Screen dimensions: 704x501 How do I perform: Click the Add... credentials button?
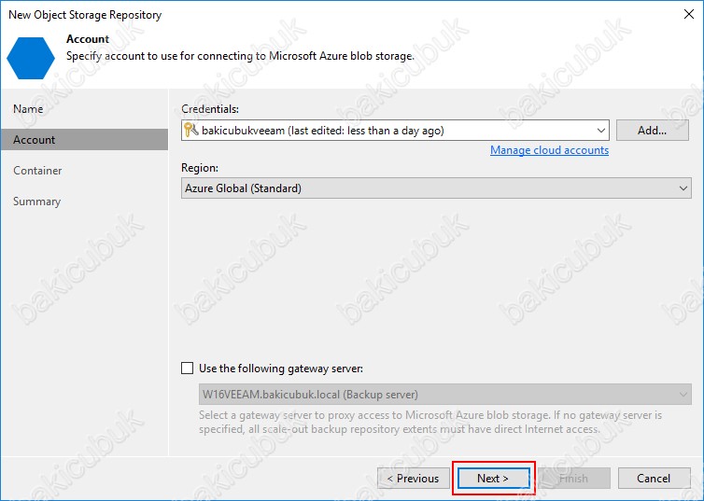tap(653, 131)
